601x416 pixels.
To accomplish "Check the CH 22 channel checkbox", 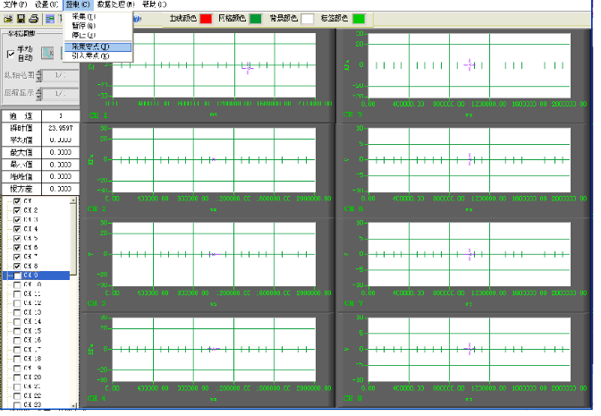I will (x=17, y=396).
